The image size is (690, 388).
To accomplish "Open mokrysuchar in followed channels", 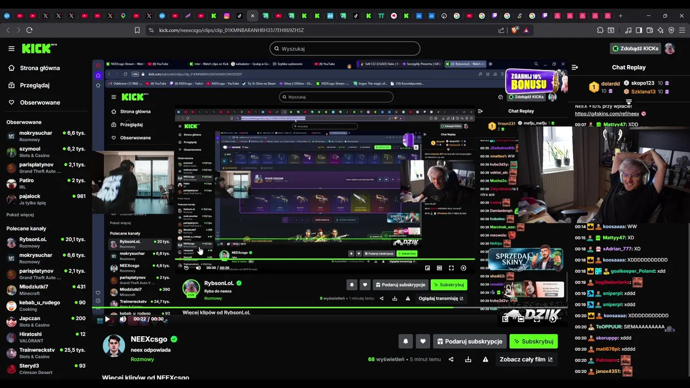I will point(45,136).
